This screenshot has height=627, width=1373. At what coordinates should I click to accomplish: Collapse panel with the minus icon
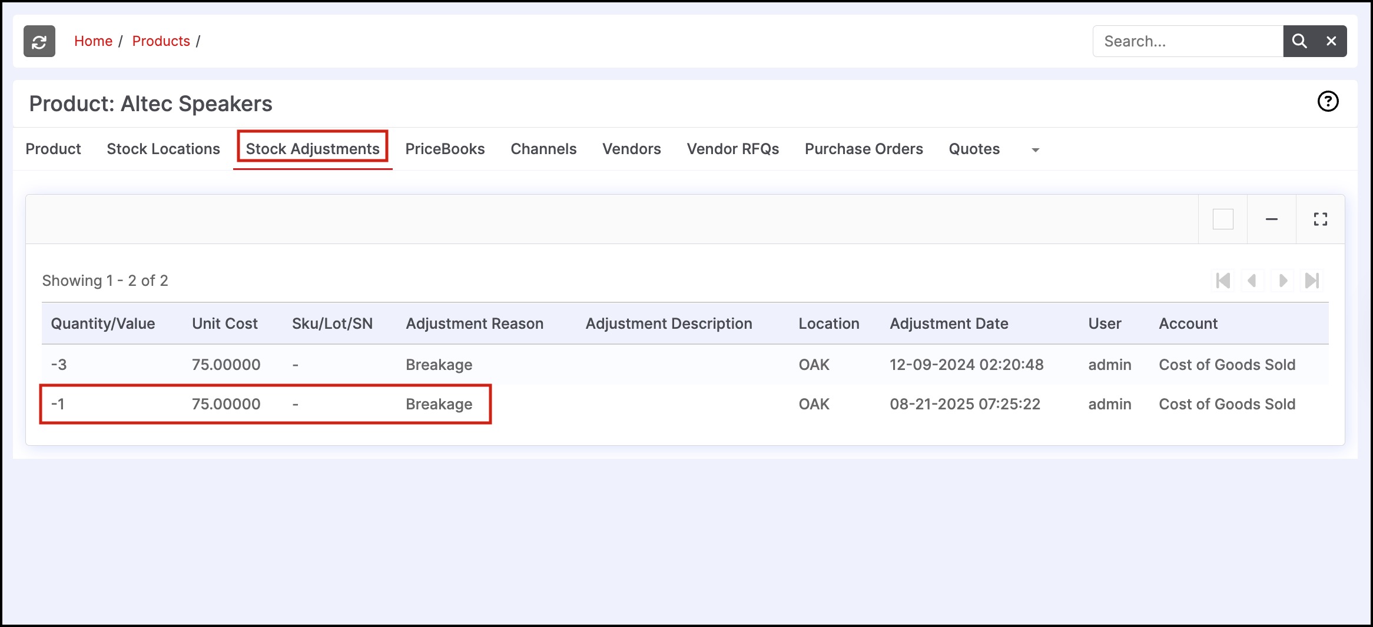click(x=1272, y=219)
